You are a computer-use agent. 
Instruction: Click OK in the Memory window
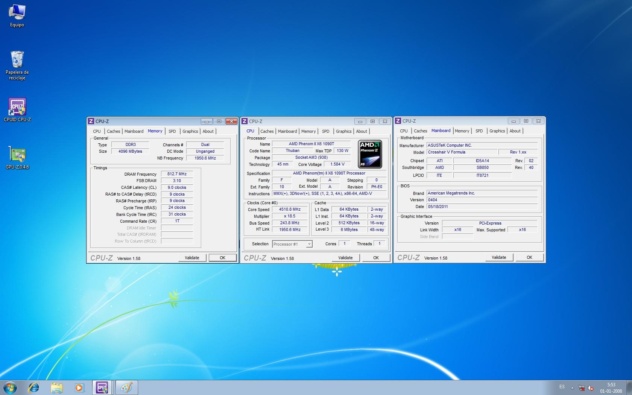222,258
